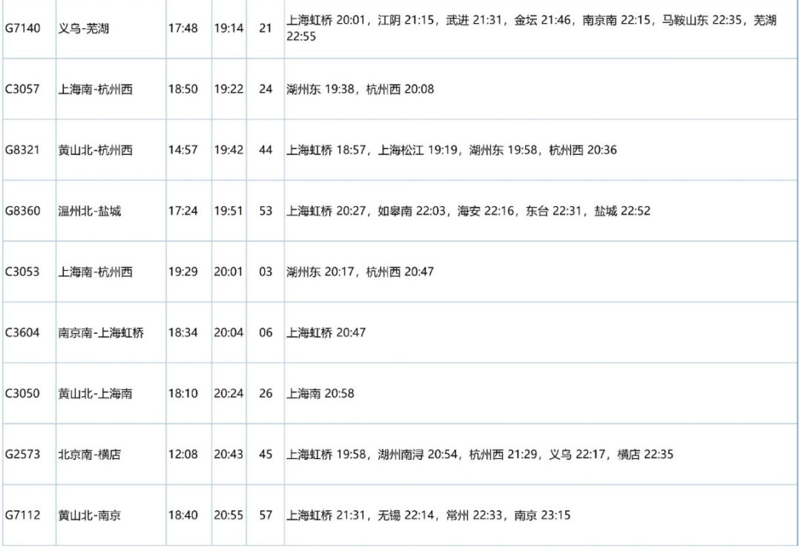Click route cell 黄山北-杭州西
This screenshot has width=801, height=551.
tap(95, 150)
